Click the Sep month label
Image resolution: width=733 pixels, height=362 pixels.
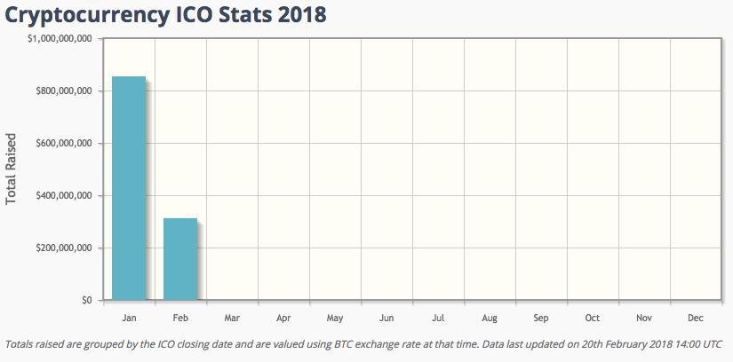coord(541,318)
